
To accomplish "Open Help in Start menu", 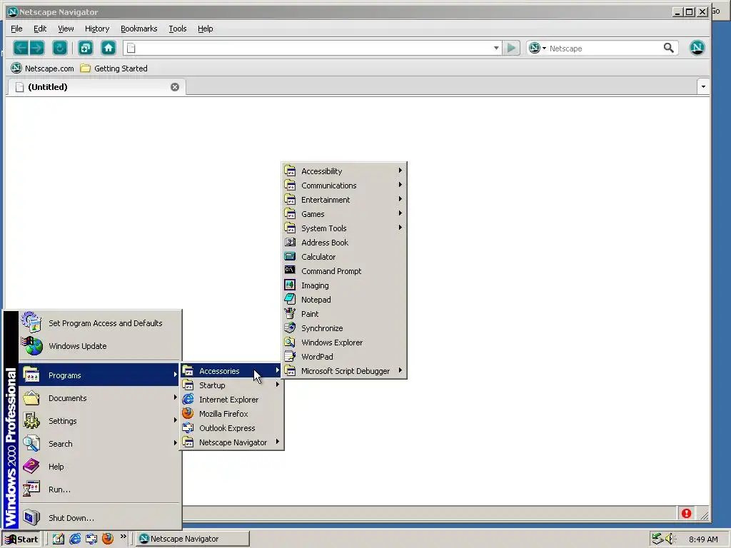I will click(100, 467).
